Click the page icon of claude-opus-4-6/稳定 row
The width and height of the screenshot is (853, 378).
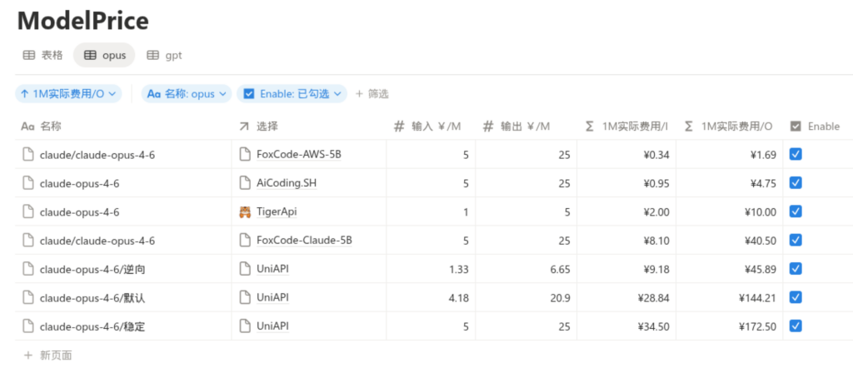pyautogui.click(x=28, y=326)
